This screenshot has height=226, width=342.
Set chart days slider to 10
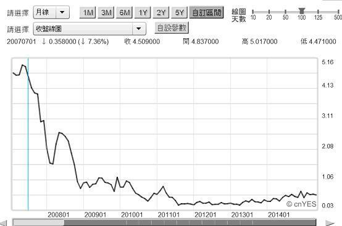coord(253,12)
